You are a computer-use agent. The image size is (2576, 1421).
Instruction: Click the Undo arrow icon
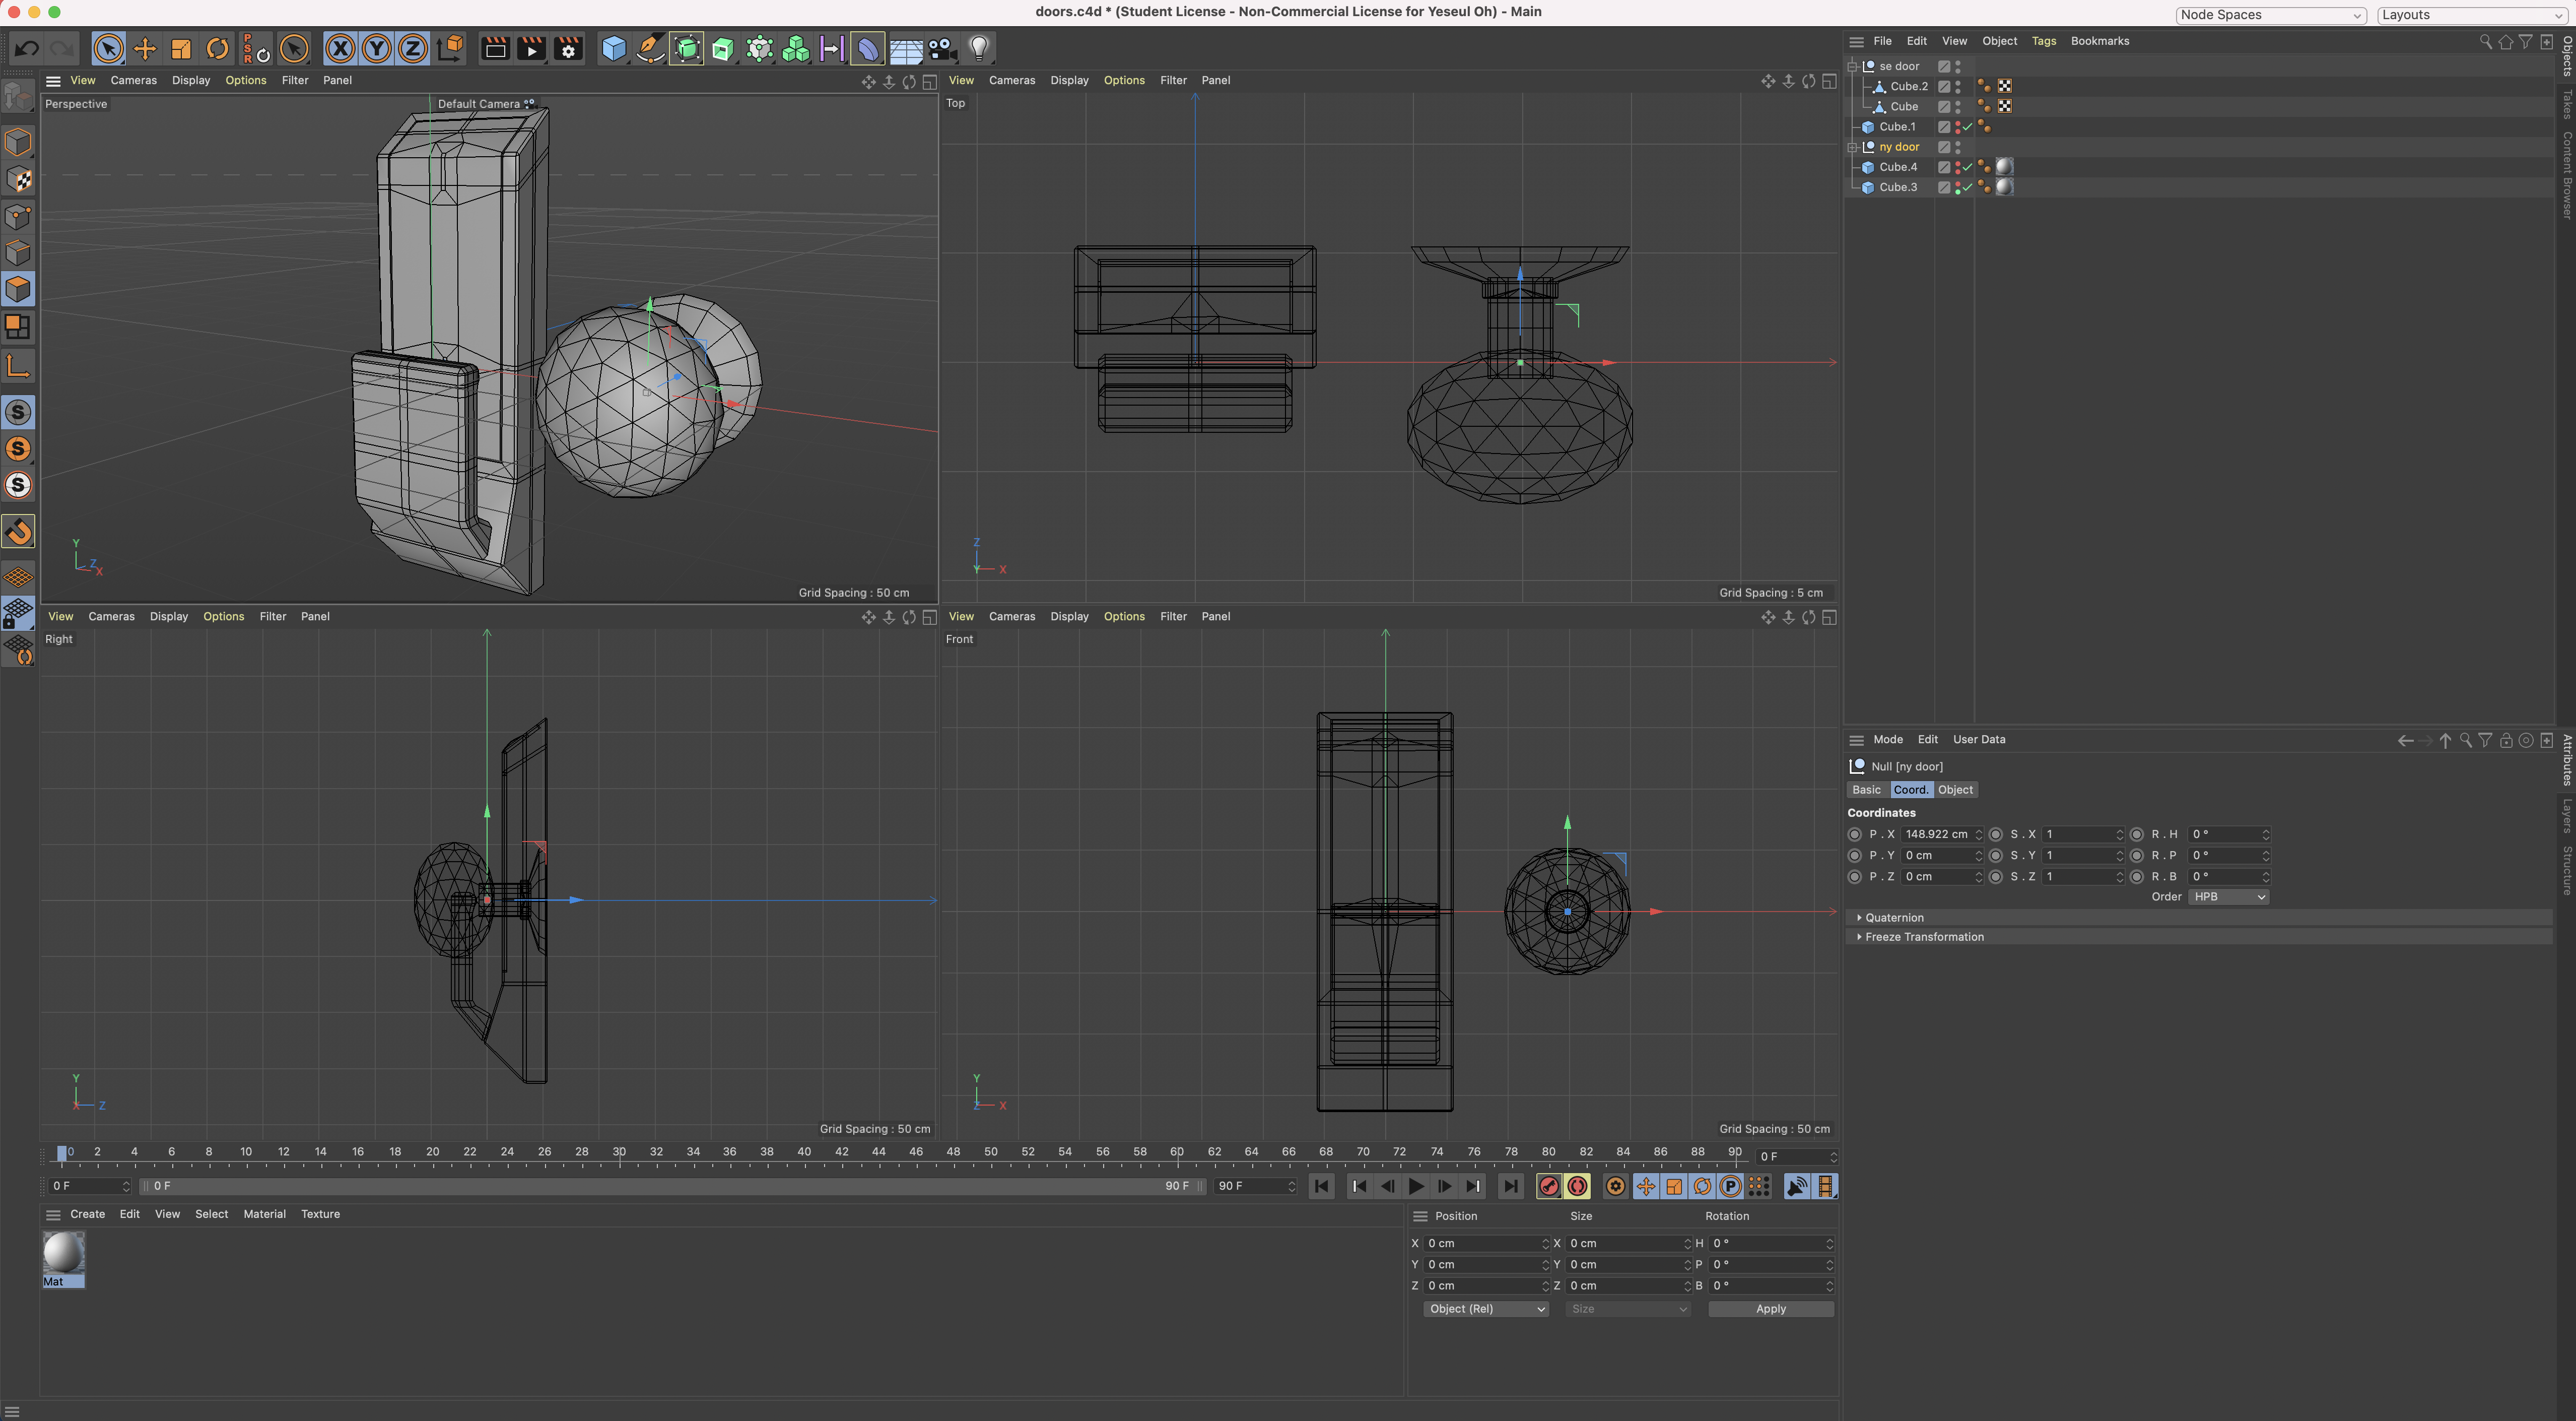point(27,48)
